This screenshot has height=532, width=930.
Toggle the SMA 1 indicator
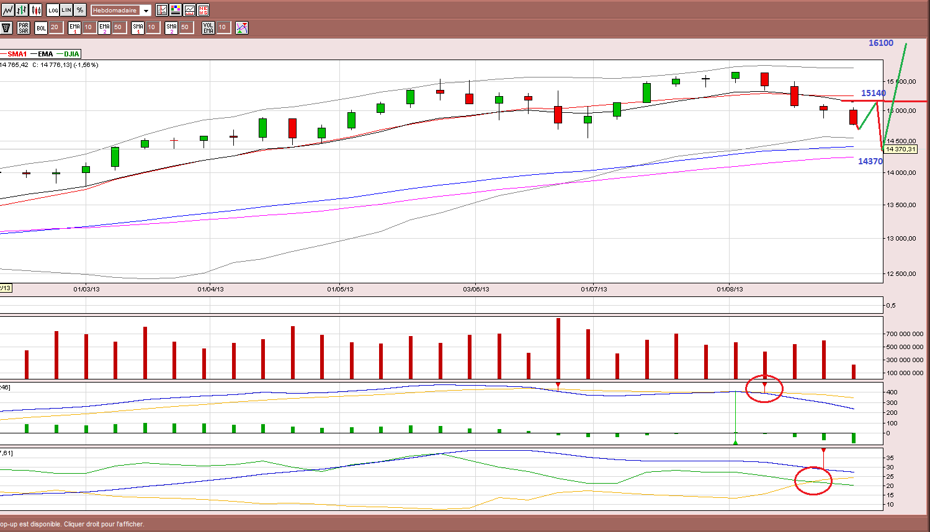[138, 27]
